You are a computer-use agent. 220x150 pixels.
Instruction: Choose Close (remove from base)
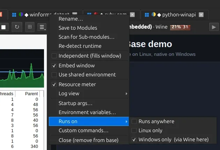89,140
